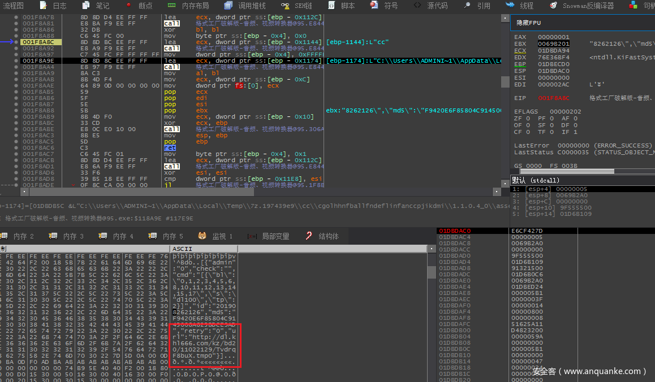Screen dimensions: 655x382
Task: Select the EBP register value 01DBECD0
Action: pyautogui.click(x=553, y=64)
